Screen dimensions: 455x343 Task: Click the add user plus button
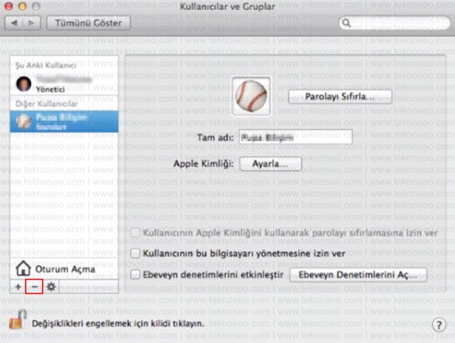[x=18, y=287]
